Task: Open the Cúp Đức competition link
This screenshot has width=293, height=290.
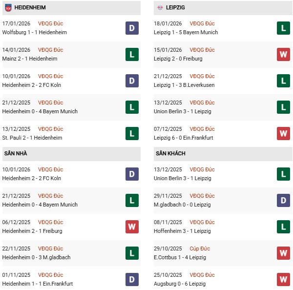Action: click(x=201, y=249)
